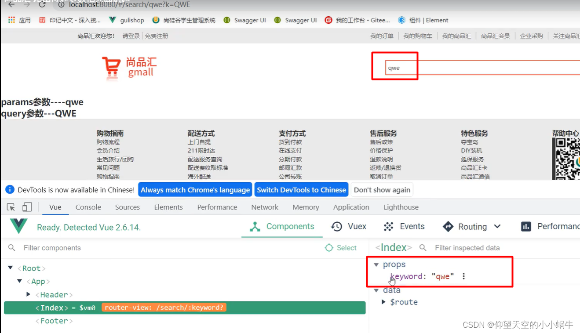Open 企业采购 in the top nav

pyautogui.click(x=532, y=36)
